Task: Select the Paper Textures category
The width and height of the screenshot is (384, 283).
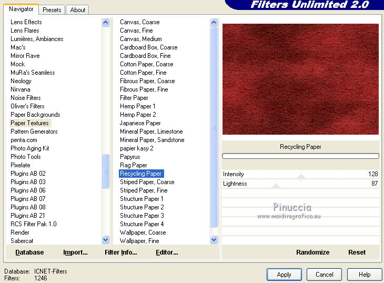Action: [x=29, y=123]
